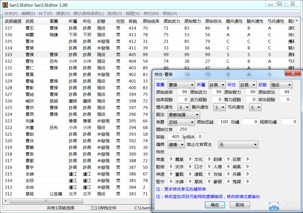Click the 開始仕官 field showing 250
303x213 pixels.
[183, 129]
